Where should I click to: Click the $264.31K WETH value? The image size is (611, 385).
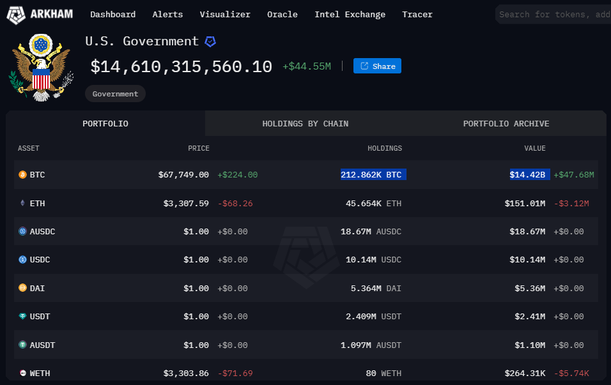point(525,374)
